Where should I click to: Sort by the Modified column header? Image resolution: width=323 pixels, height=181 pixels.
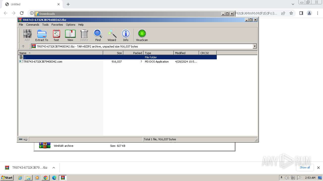point(186,53)
